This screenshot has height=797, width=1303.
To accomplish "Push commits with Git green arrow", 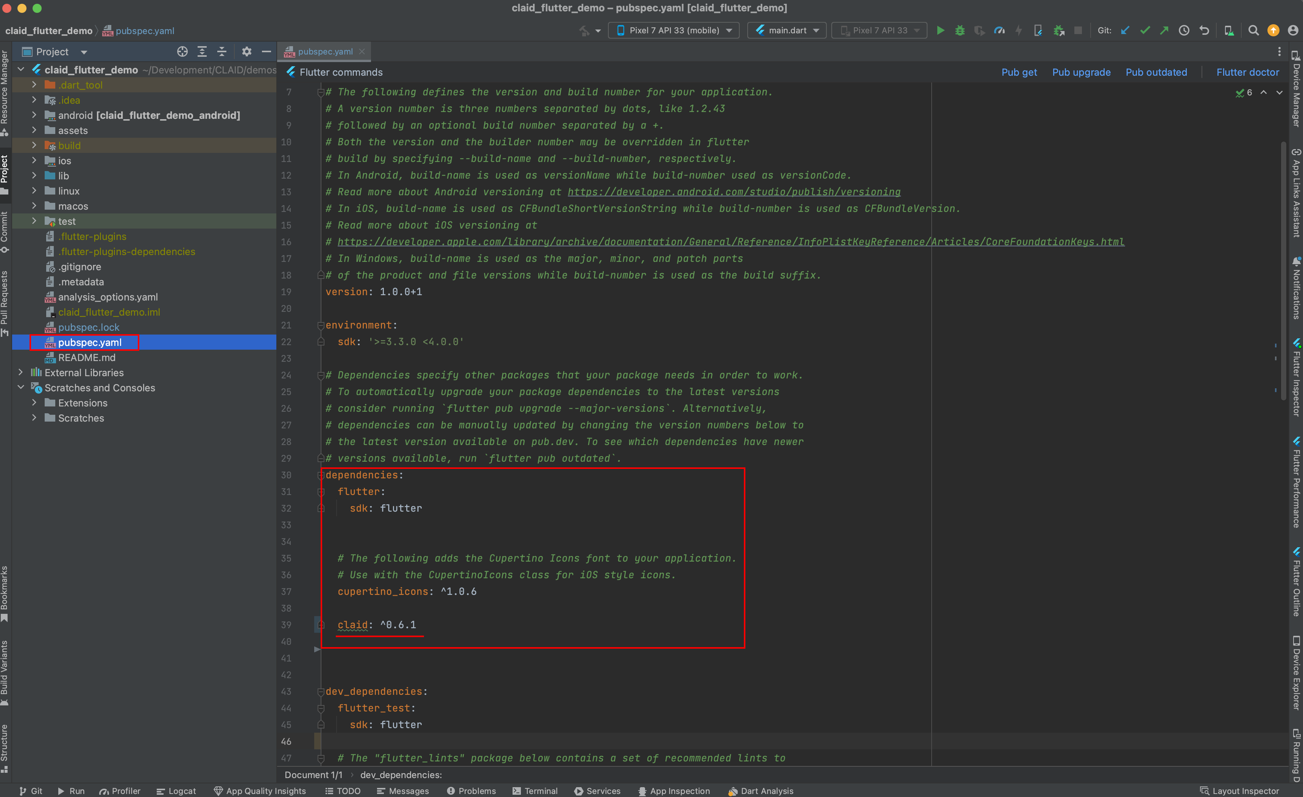I will coord(1164,30).
